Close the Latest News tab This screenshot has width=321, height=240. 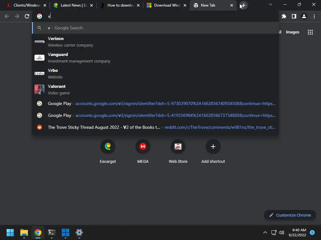pyautogui.click(x=92, y=5)
